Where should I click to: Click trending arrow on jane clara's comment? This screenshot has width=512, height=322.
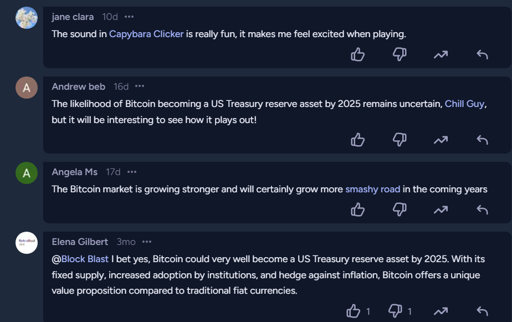coord(441,54)
